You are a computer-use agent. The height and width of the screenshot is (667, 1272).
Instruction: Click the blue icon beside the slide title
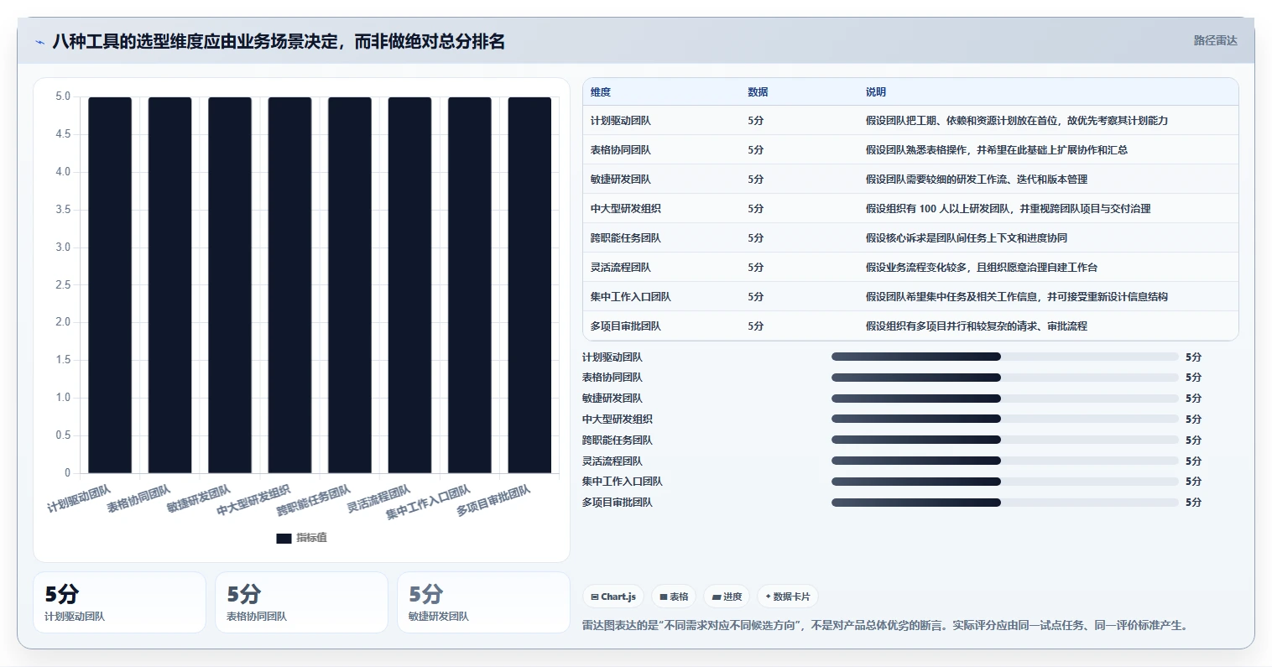39,42
